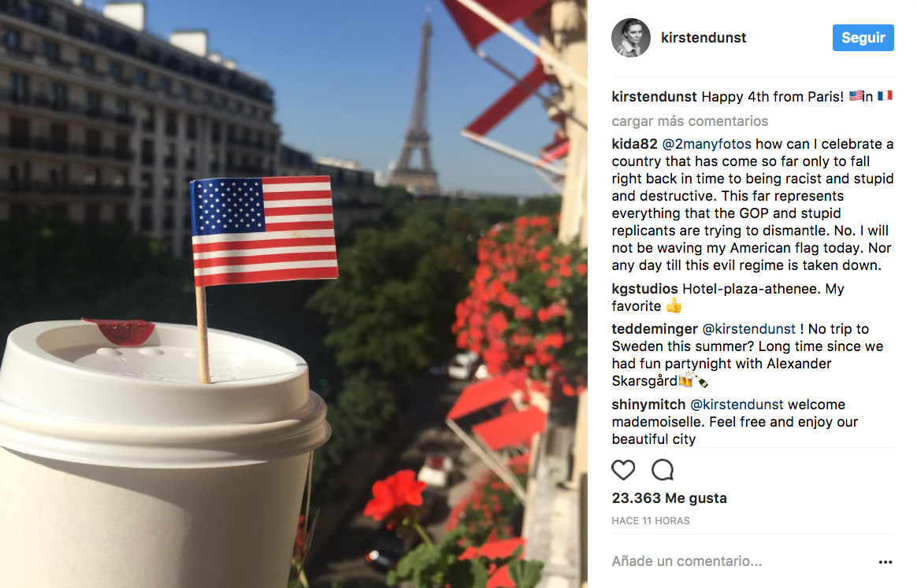Open kirstendunst's profile picture avatar

pos(631,38)
